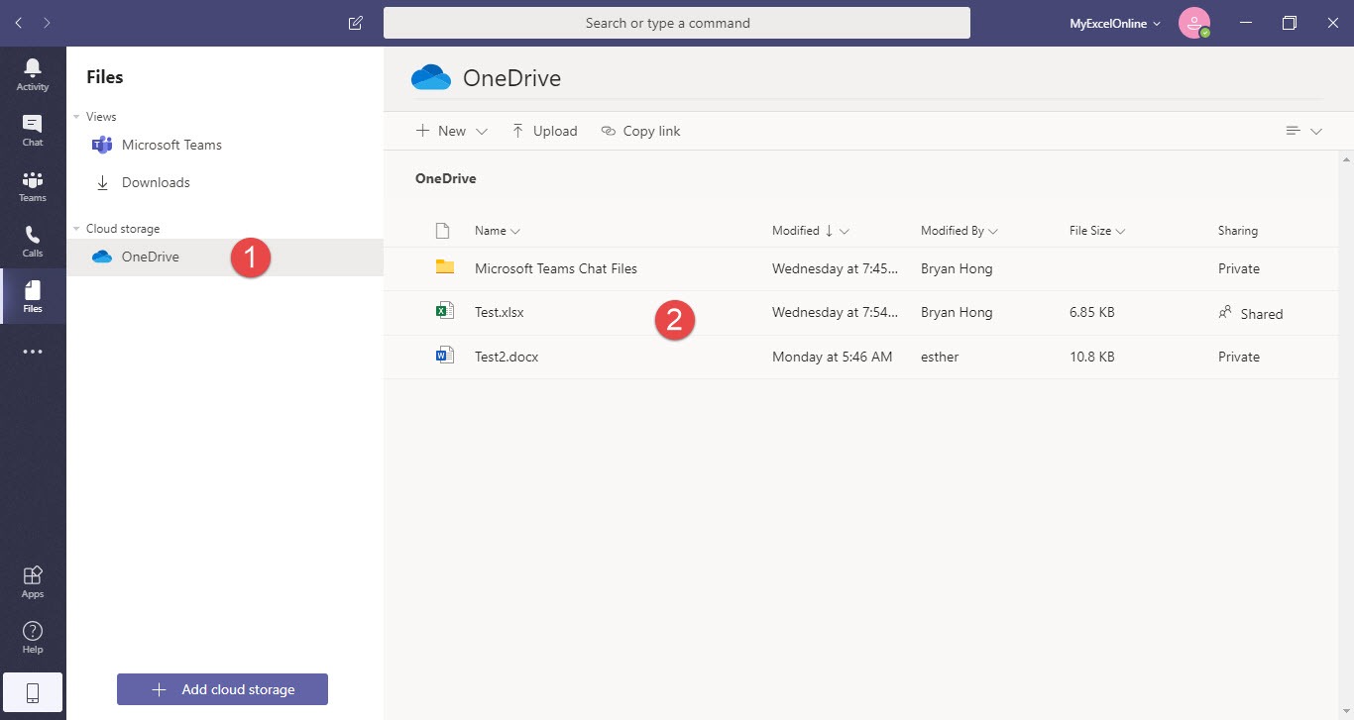Viewport: 1354px width, 720px height.
Task: Go back with the back arrow
Action: 19,23
